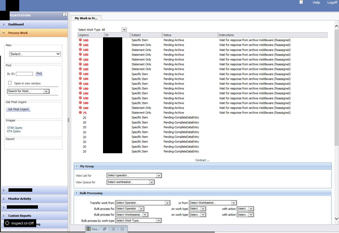This screenshot has width=339, height=233.
Task: Click the Contract ... link below the worklist
Action: 202,160
